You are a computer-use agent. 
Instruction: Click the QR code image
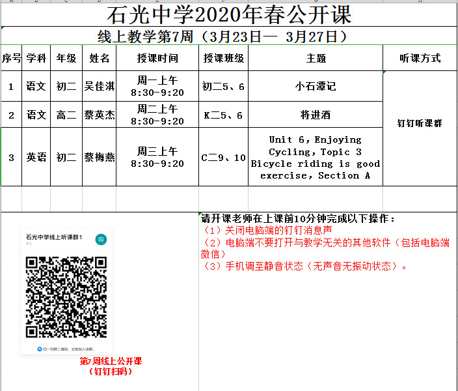pos(66,297)
